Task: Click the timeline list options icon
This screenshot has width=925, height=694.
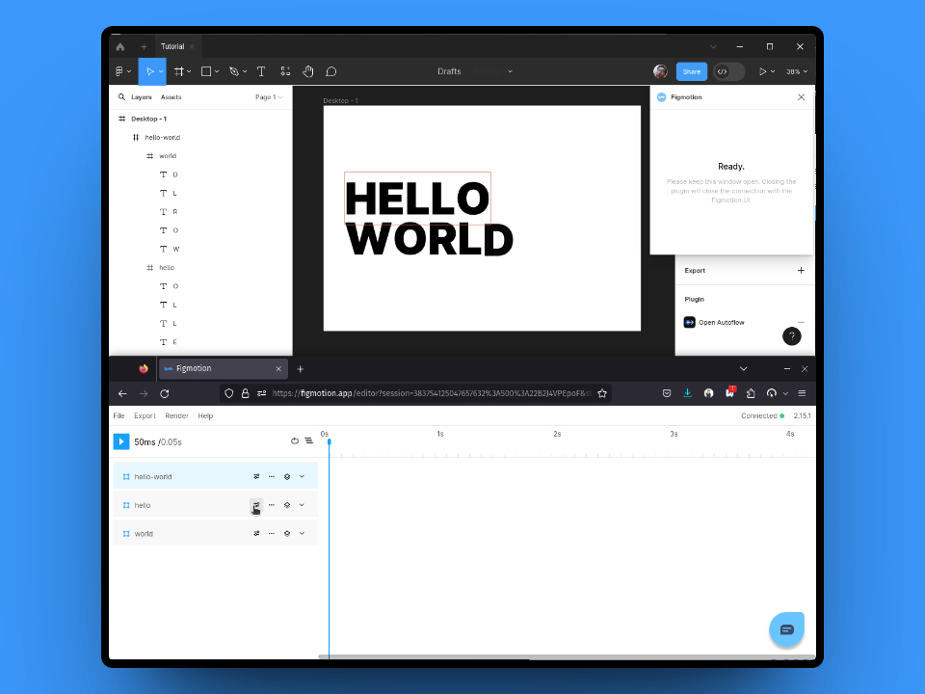Action: click(x=308, y=440)
